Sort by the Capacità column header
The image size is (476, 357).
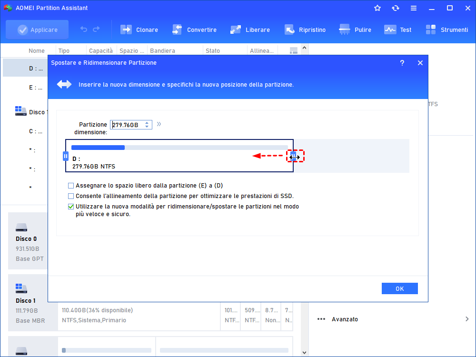[x=101, y=51]
